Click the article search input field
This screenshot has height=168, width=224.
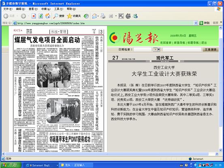pyautogui.click(x=182, y=50)
